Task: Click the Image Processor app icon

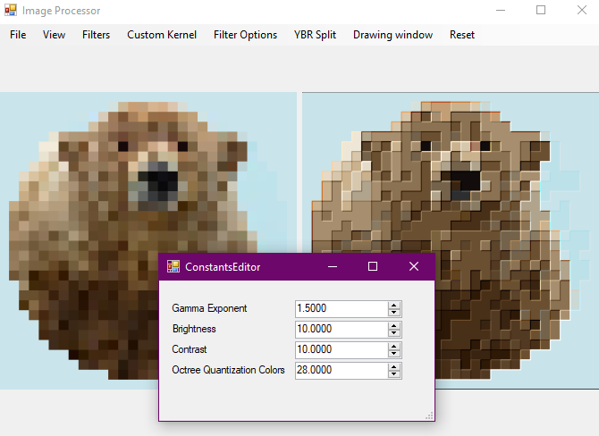Action: click(x=11, y=11)
